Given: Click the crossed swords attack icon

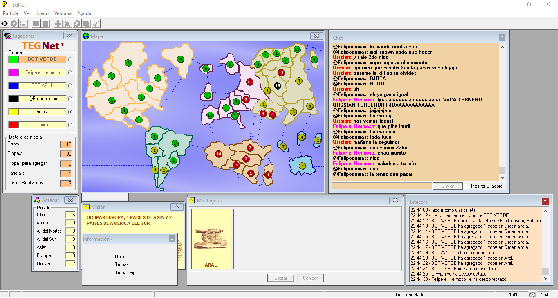Looking at the screenshot, I should pos(67,24).
